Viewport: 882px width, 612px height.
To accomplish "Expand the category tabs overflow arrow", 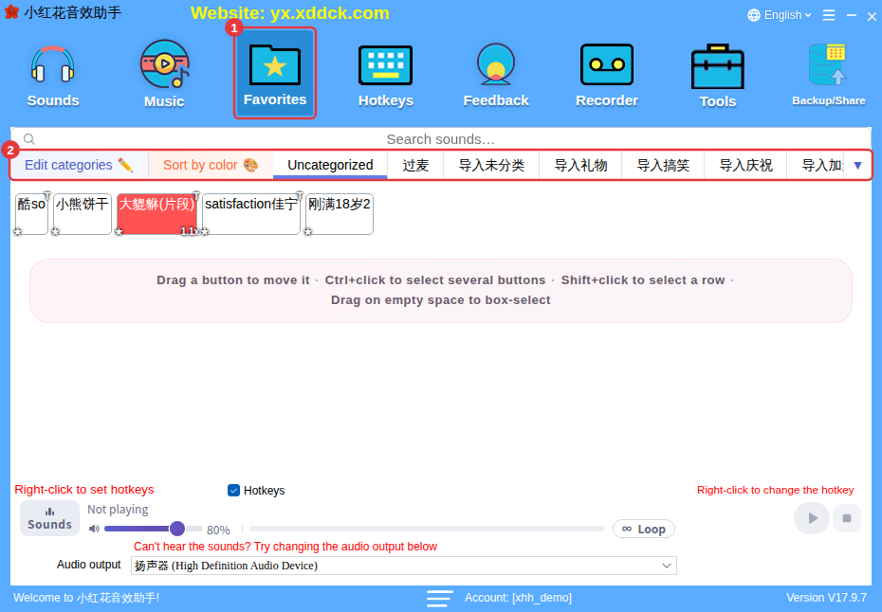I will pos(857,165).
